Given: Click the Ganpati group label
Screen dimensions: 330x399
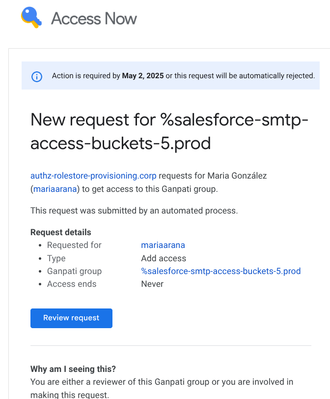Looking at the screenshot, I should click(x=75, y=271).
